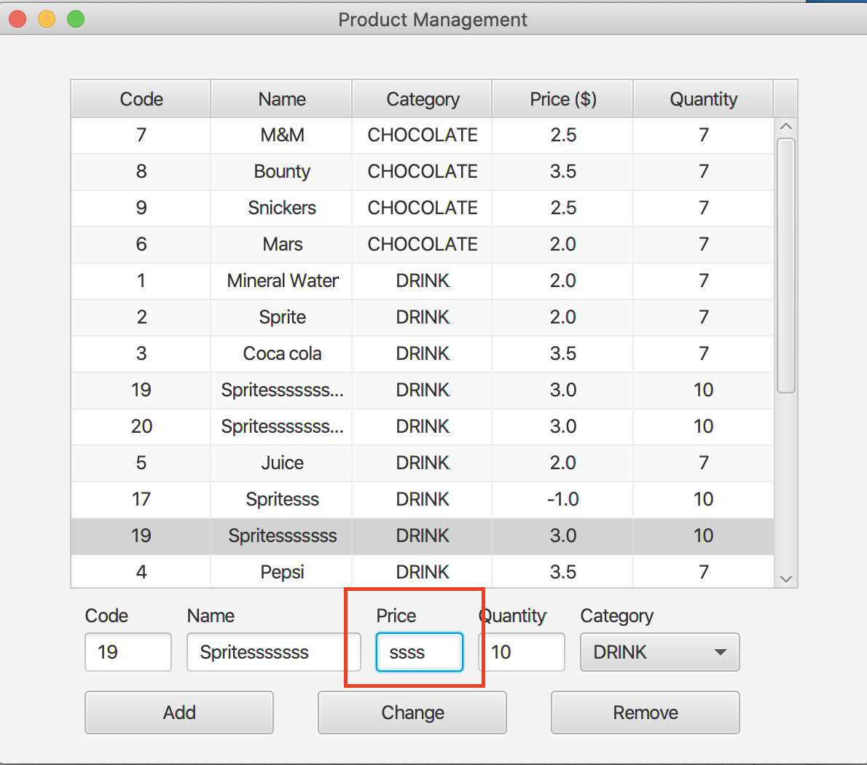The image size is (867, 765).
Task: Click code 1 cell
Action: (x=141, y=280)
